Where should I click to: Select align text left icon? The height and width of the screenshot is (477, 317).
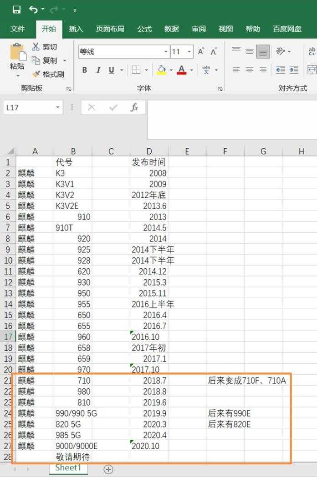coord(236,70)
